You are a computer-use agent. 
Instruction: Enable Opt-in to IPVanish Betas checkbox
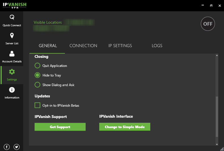(x=37, y=105)
